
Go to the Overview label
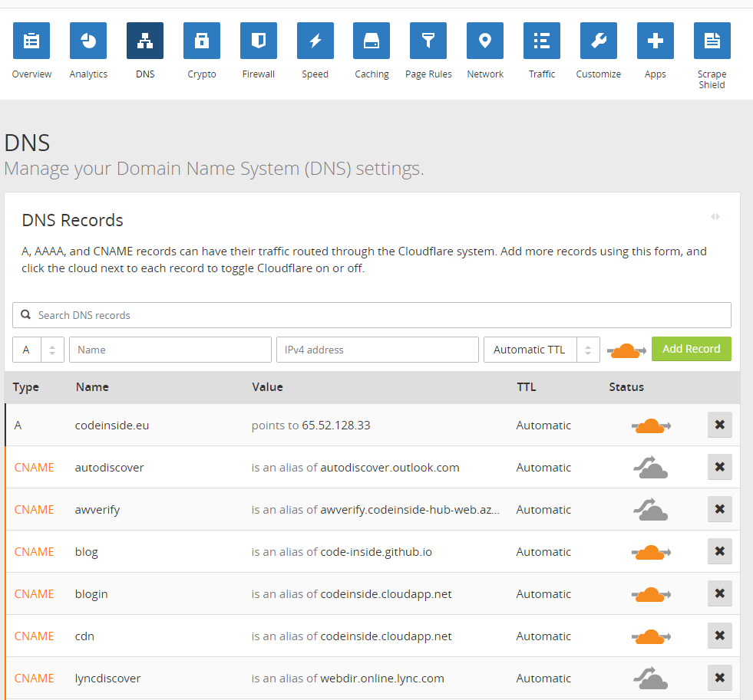(31, 74)
